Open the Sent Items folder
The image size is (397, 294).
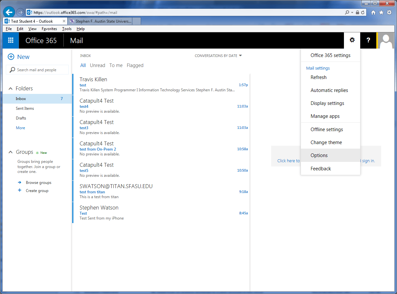pos(25,108)
